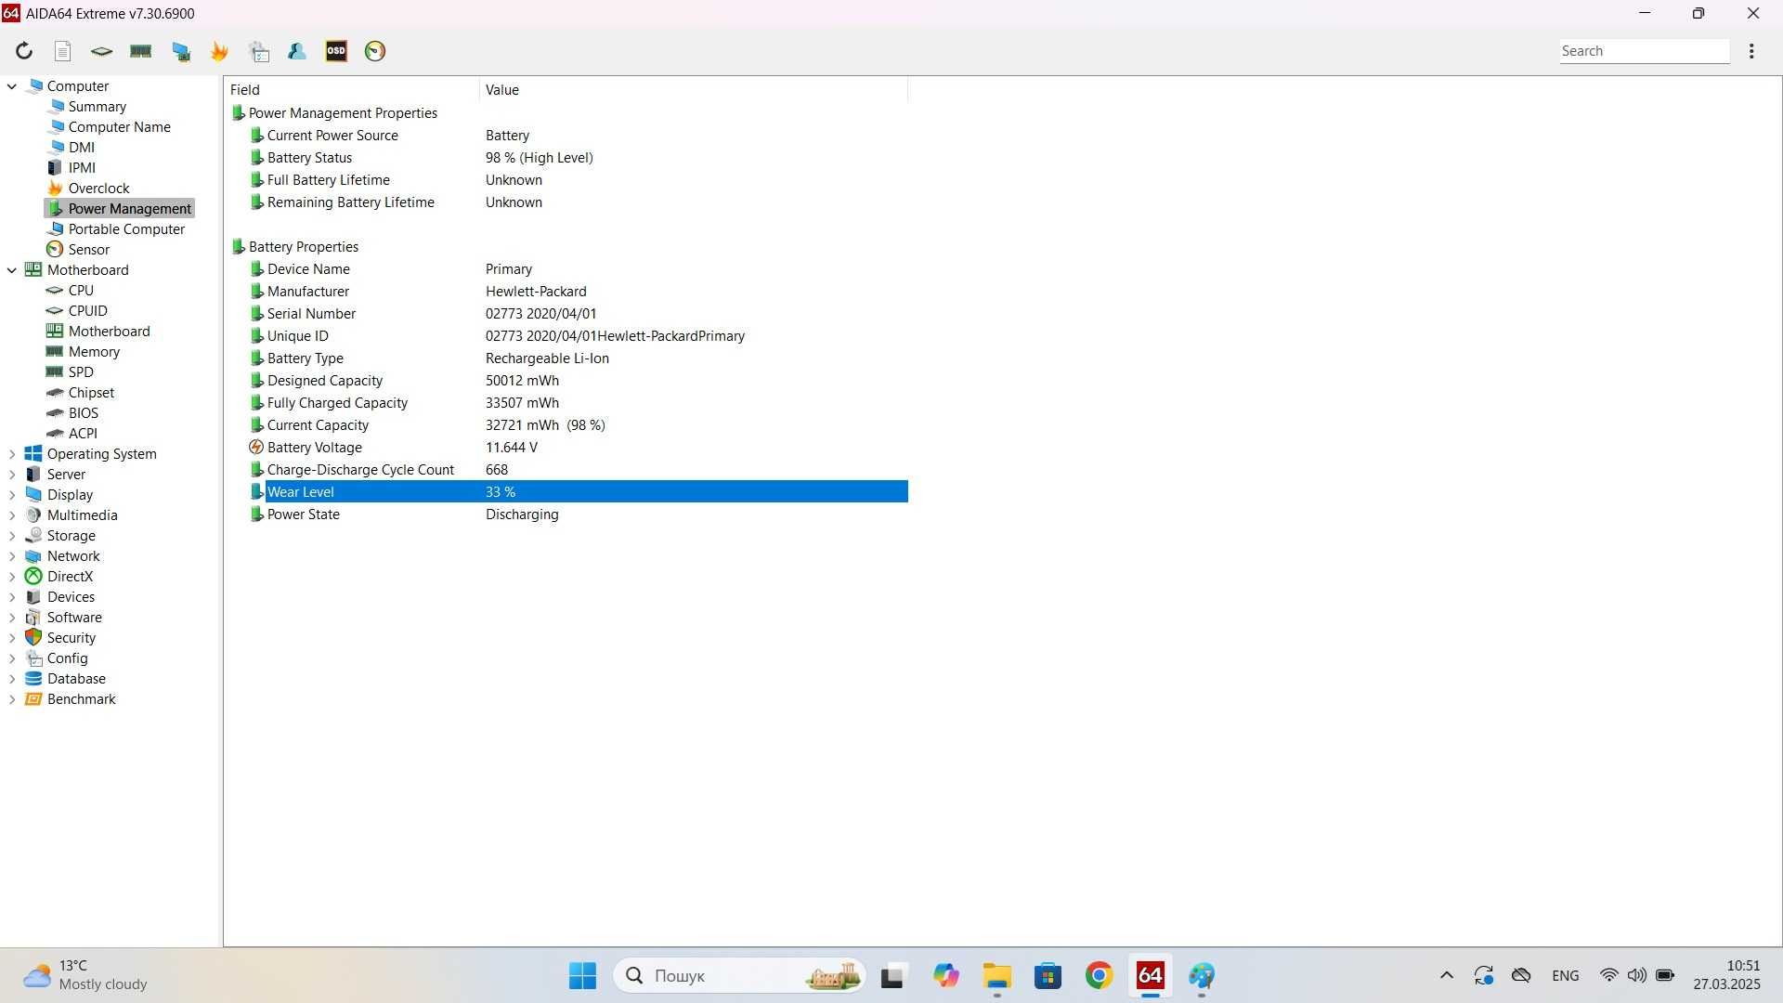This screenshot has width=1783, height=1003.
Task: Click the Field column header
Action: 352,90
